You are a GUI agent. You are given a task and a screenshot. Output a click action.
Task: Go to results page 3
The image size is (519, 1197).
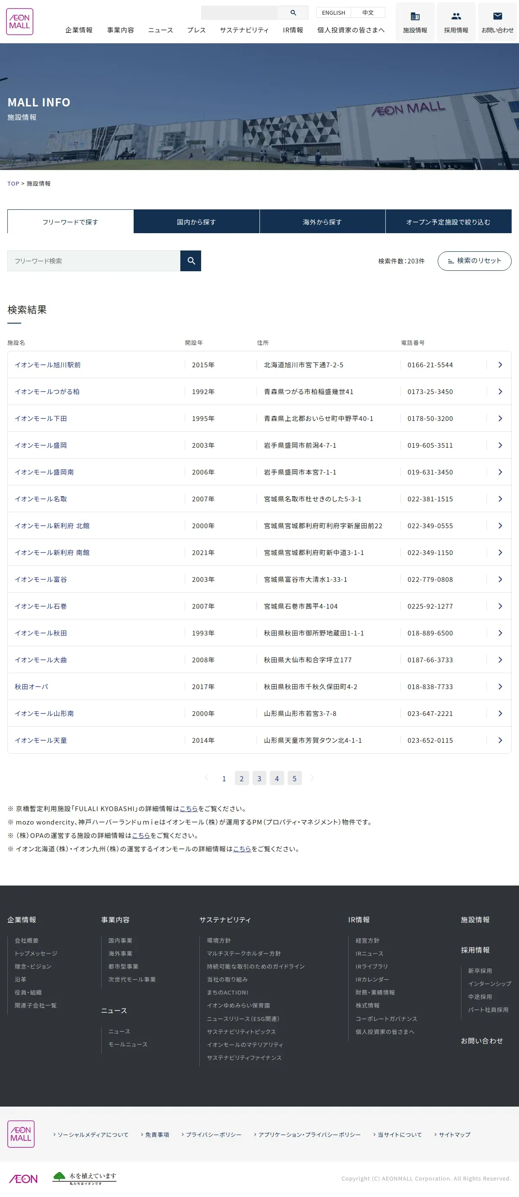point(259,778)
